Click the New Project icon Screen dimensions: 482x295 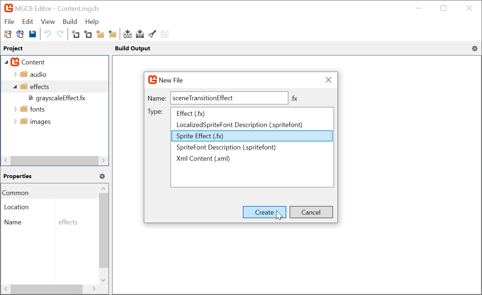tap(8, 34)
